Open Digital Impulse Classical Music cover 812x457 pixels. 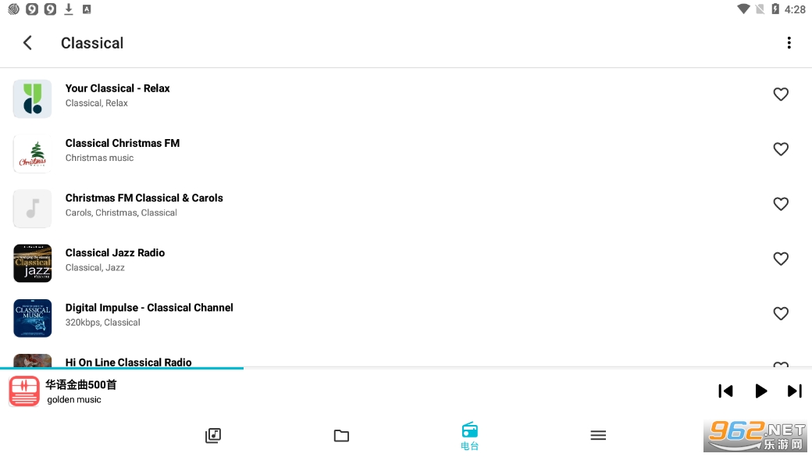coord(33,318)
